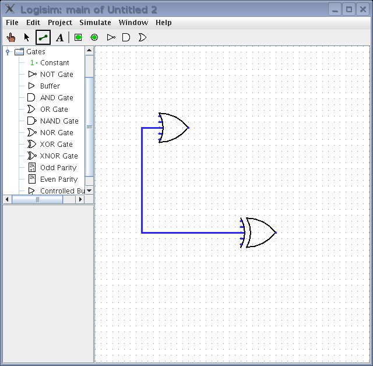Choose Odd Parity from the list
373x366 pixels.
(x=58, y=168)
